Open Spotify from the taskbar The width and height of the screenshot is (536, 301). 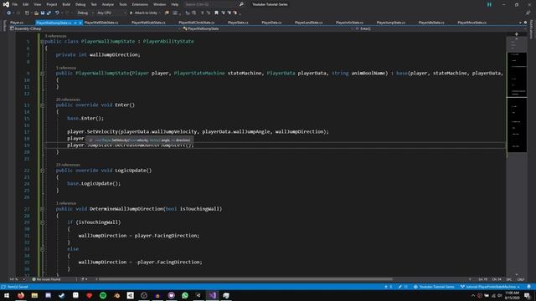[103, 295]
